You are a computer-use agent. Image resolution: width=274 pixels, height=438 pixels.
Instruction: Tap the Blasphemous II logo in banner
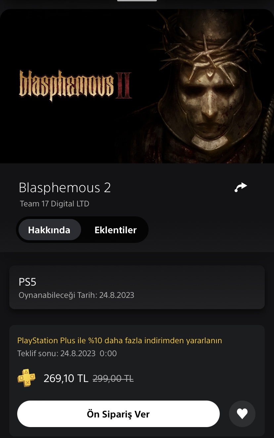pyautogui.click(x=75, y=85)
